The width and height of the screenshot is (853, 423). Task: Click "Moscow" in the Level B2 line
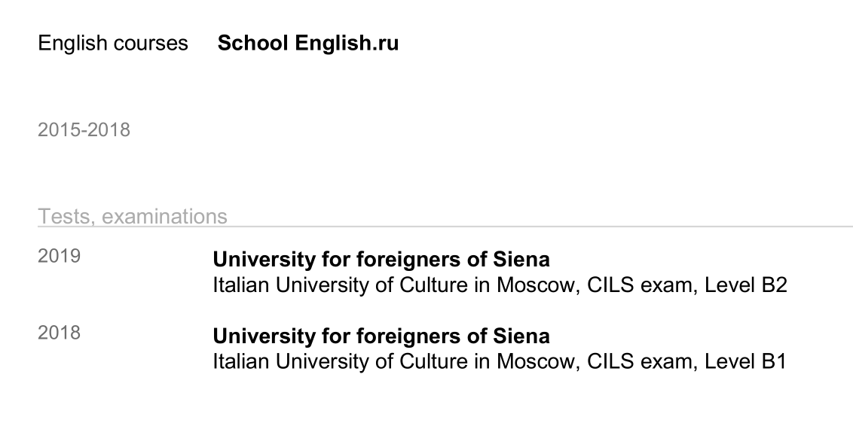tap(535, 286)
